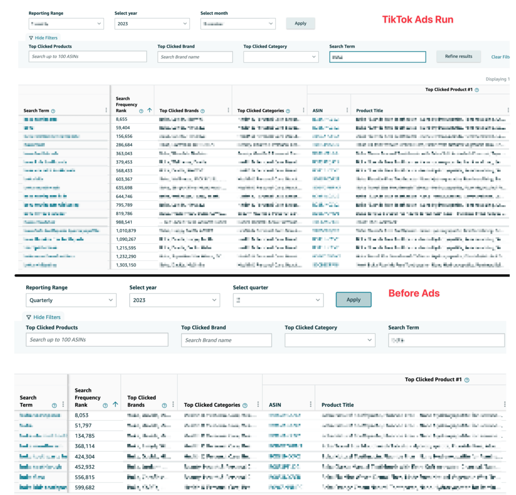Image resolution: width=516 pixels, height=495 pixels.
Task: Click Search Frequency Rank help icon, top table
Action: click(141, 111)
